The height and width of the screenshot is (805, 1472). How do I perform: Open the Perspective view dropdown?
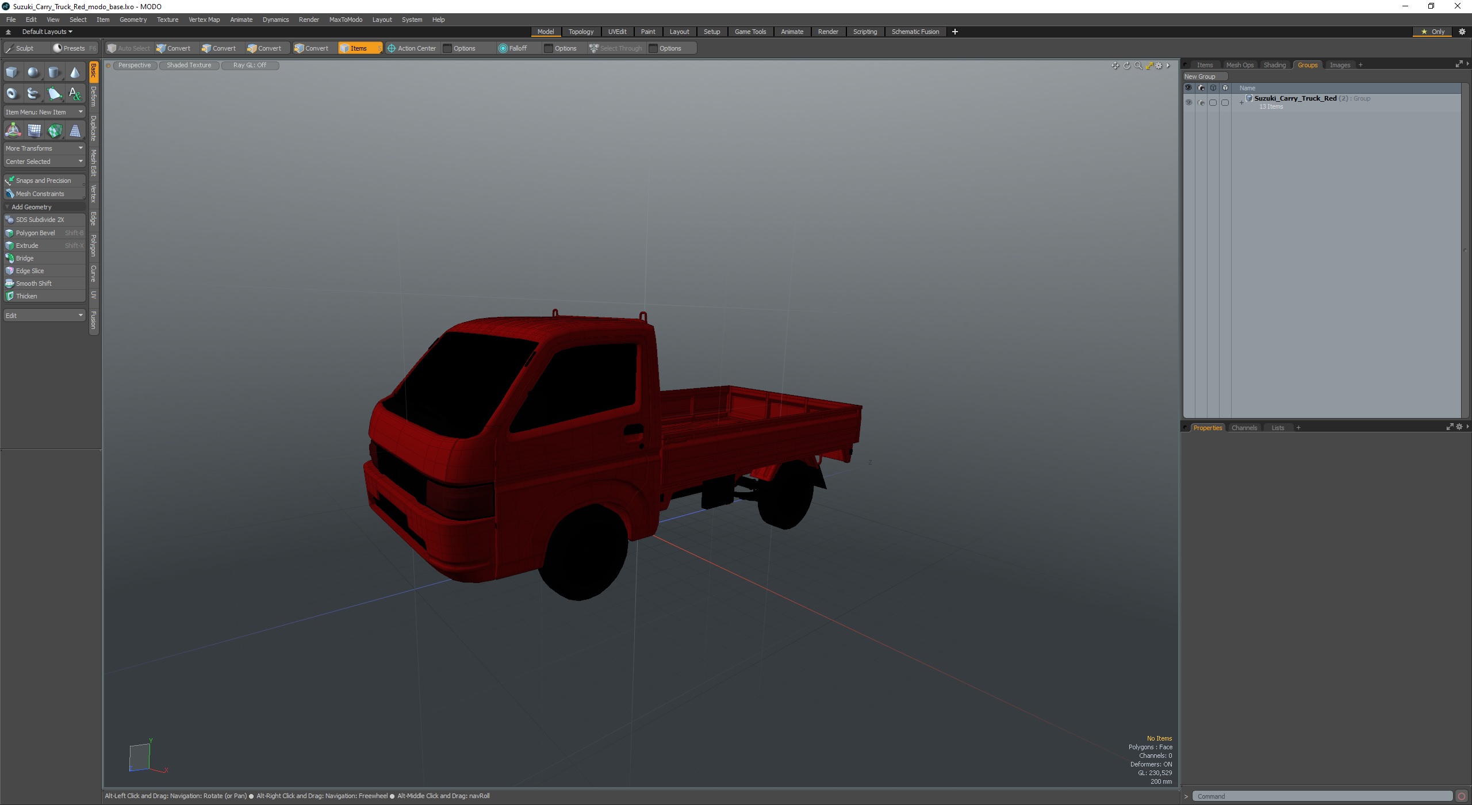tap(135, 66)
